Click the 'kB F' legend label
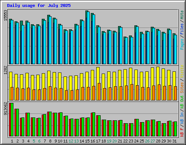 [182, 132]
